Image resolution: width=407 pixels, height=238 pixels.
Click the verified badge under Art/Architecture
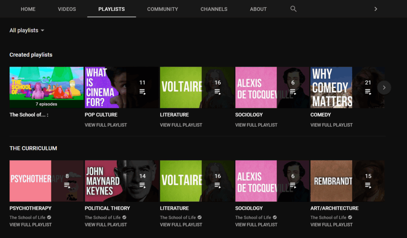pos(350,217)
